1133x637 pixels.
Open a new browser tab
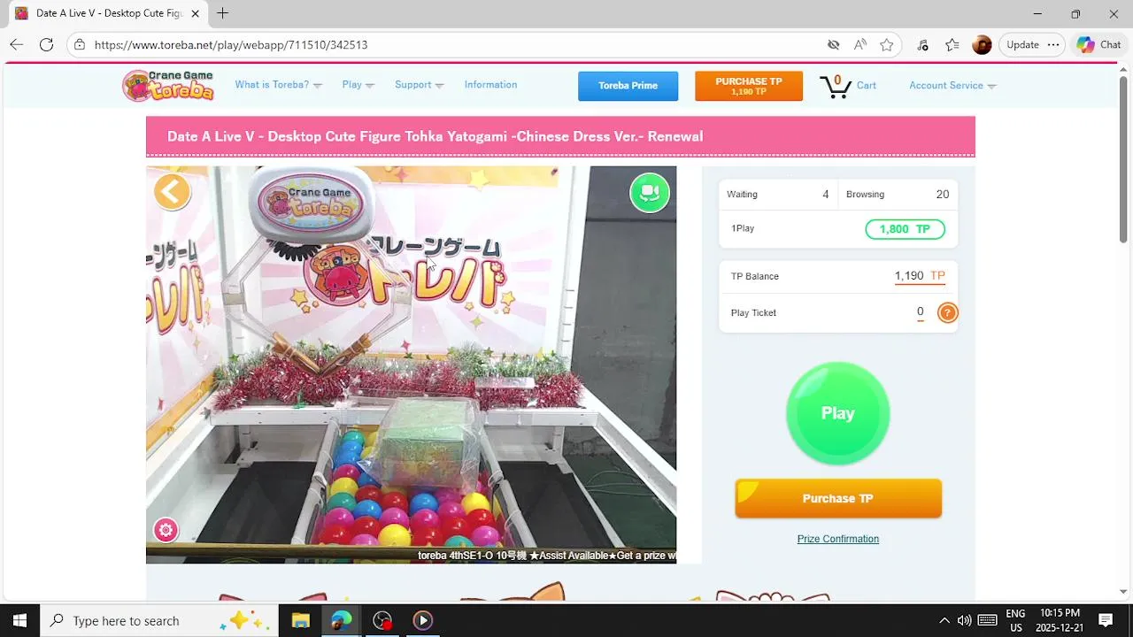coord(222,13)
